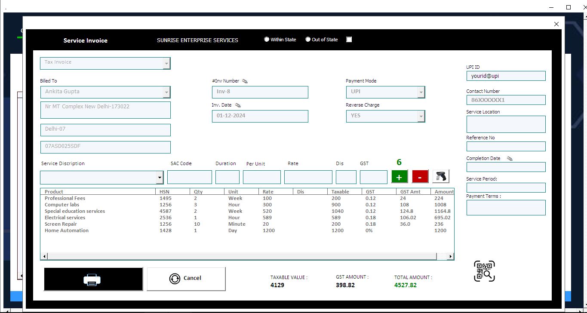
Task: Click the barcode scanner icon button
Action: pyautogui.click(x=441, y=176)
